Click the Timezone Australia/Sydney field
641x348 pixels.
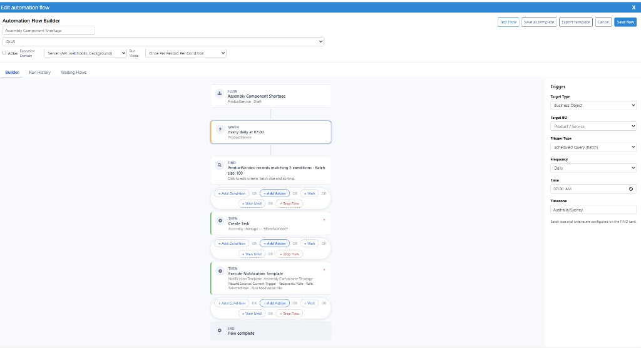(593, 210)
